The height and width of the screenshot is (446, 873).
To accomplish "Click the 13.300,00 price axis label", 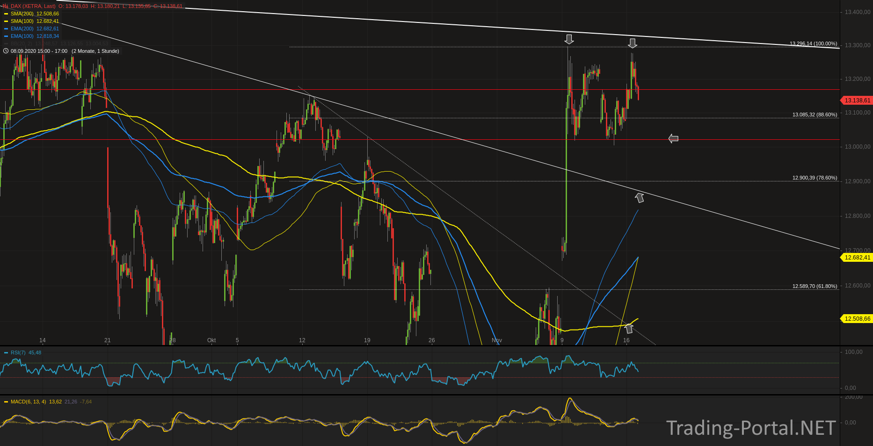I will pos(858,45).
